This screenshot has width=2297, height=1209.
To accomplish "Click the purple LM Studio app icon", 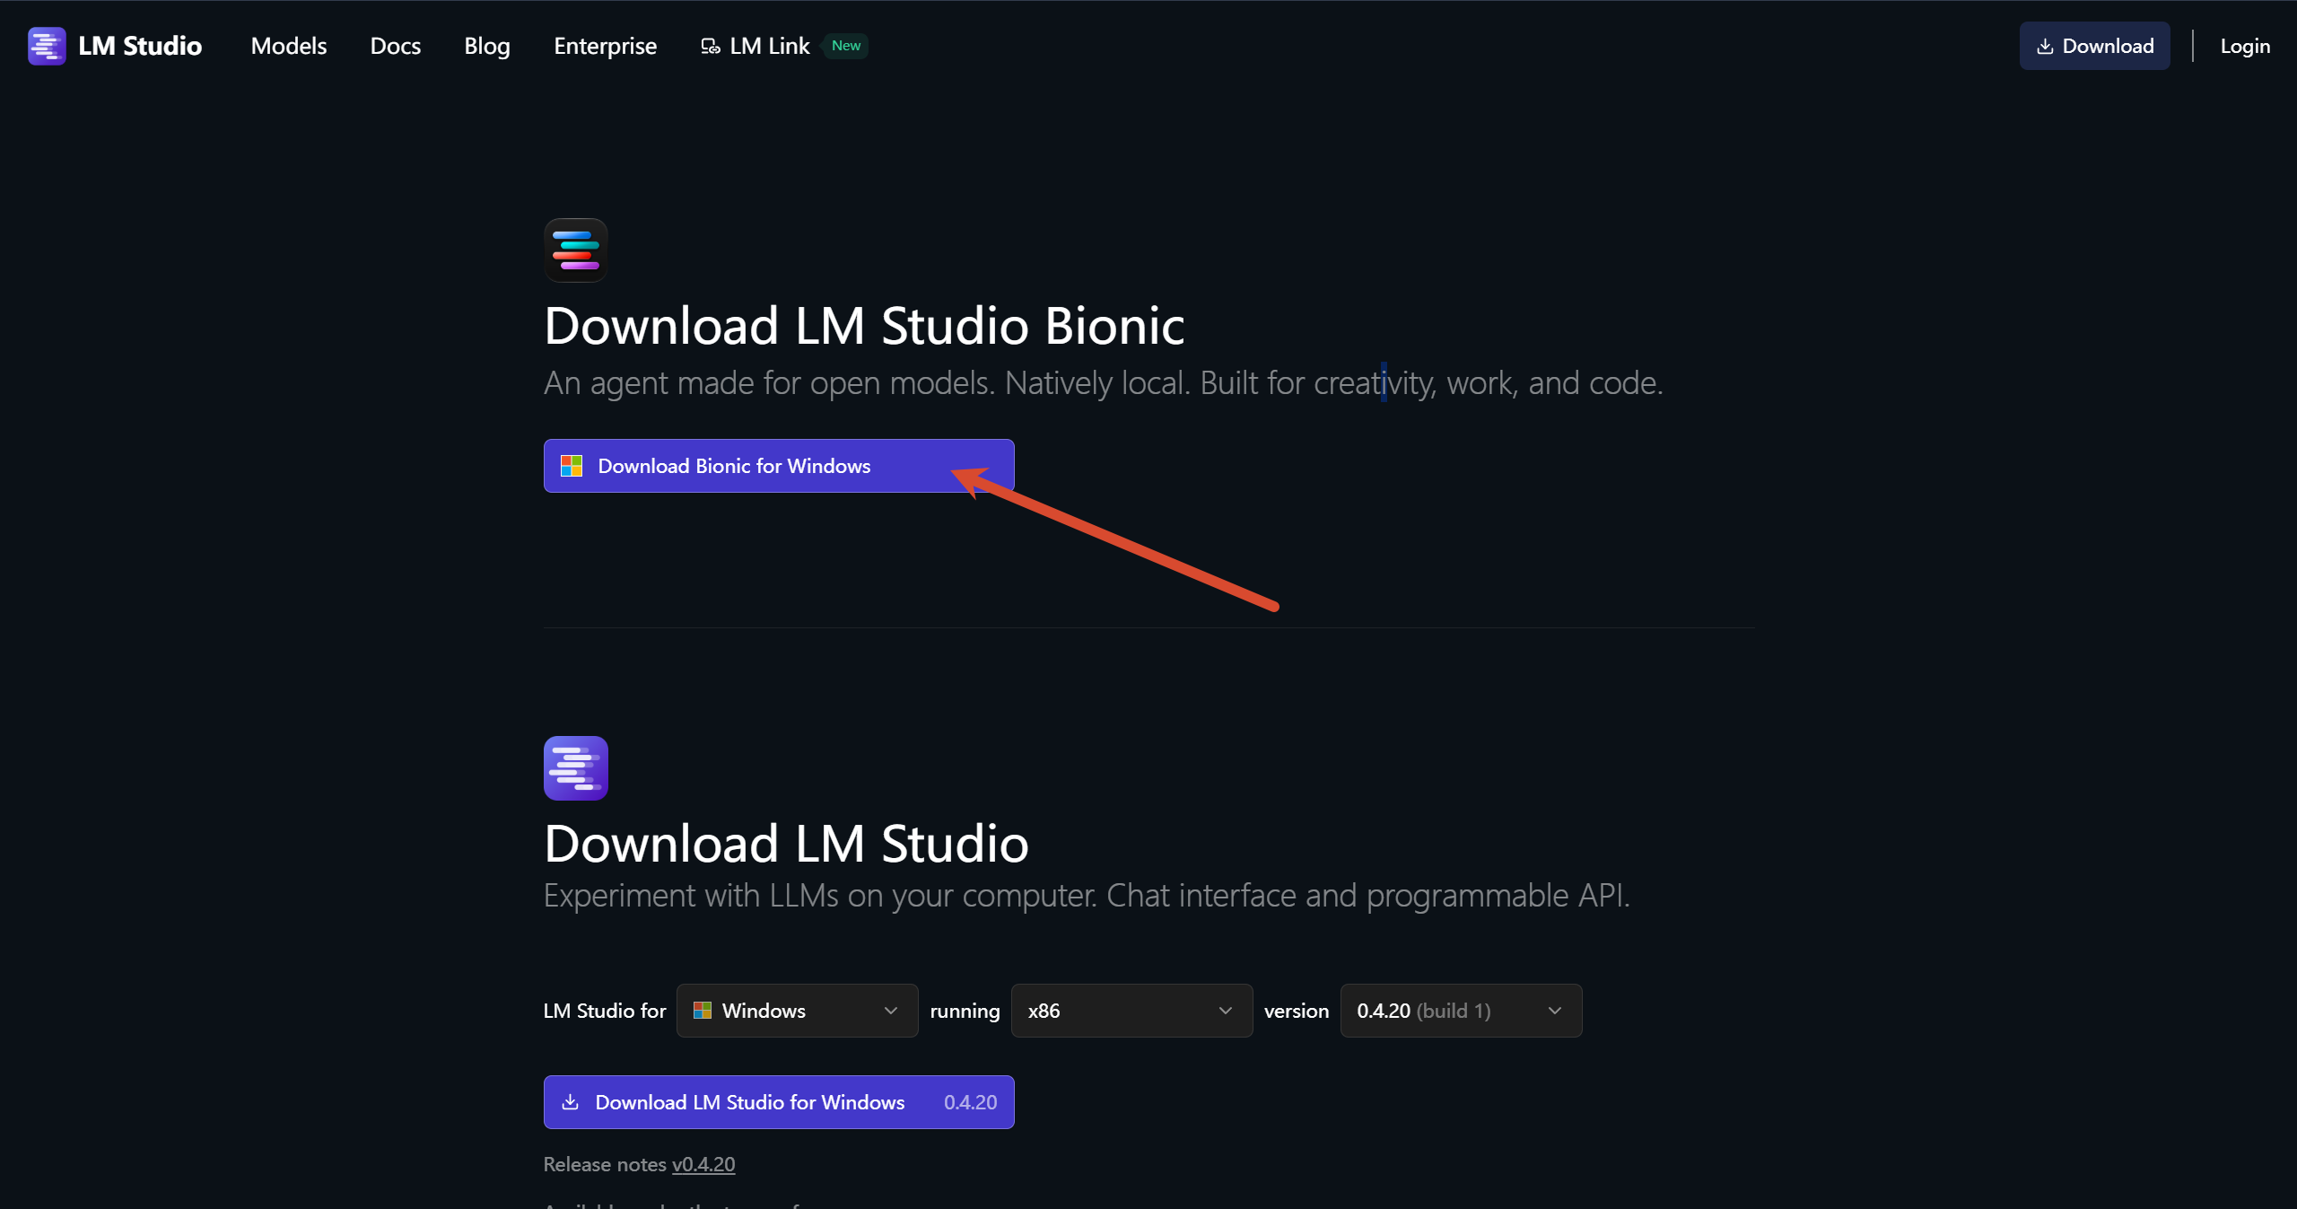I will coord(576,768).
